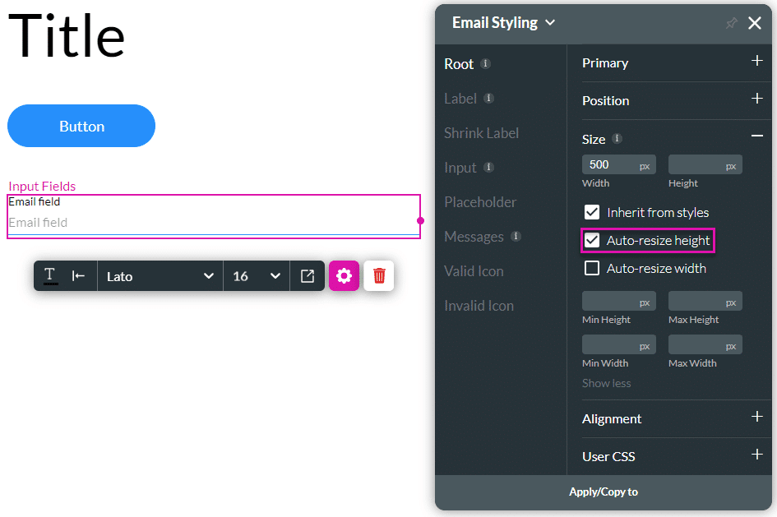Select the typography text style icon
Viewport: 777px width, 517px height.
pyautogui.click(x=49, y=276)
